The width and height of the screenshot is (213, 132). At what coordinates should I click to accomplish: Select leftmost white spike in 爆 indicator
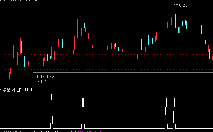pyautogui.click(x=52, y=111)
